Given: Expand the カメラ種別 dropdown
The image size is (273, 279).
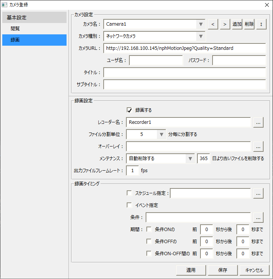Looking at the screenshot, I should coord(201,36).
